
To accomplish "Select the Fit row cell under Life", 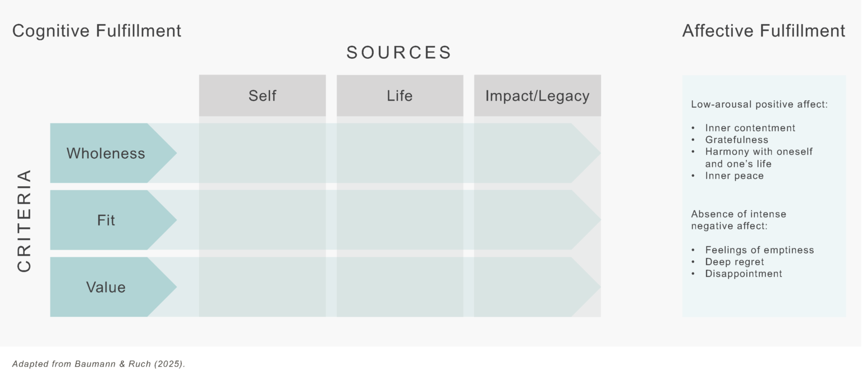I will pos(400,220).
